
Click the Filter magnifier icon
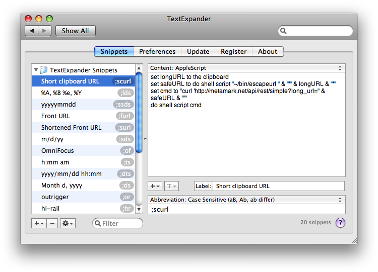[98, 223]
